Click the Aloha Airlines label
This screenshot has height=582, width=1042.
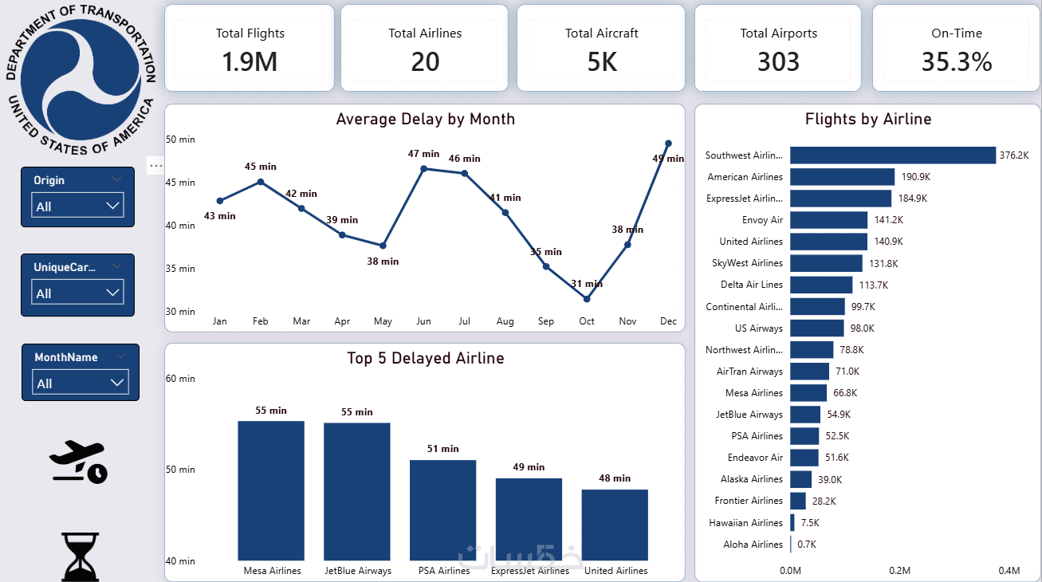753,545
